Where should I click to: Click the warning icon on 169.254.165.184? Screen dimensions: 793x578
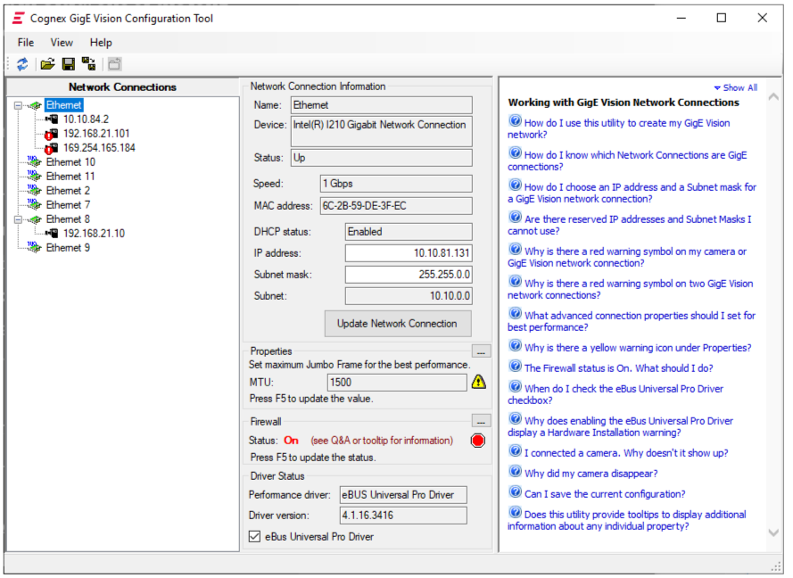point(49,149)
